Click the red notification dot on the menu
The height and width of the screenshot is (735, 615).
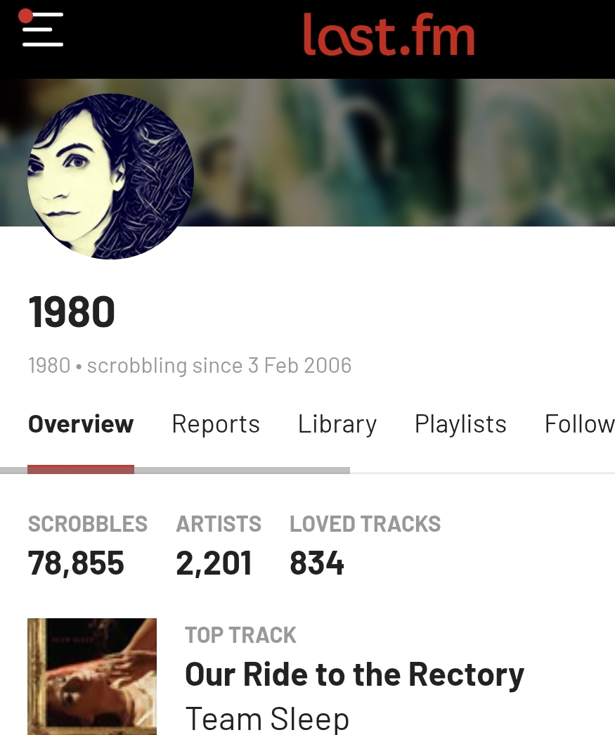(26, 15)
